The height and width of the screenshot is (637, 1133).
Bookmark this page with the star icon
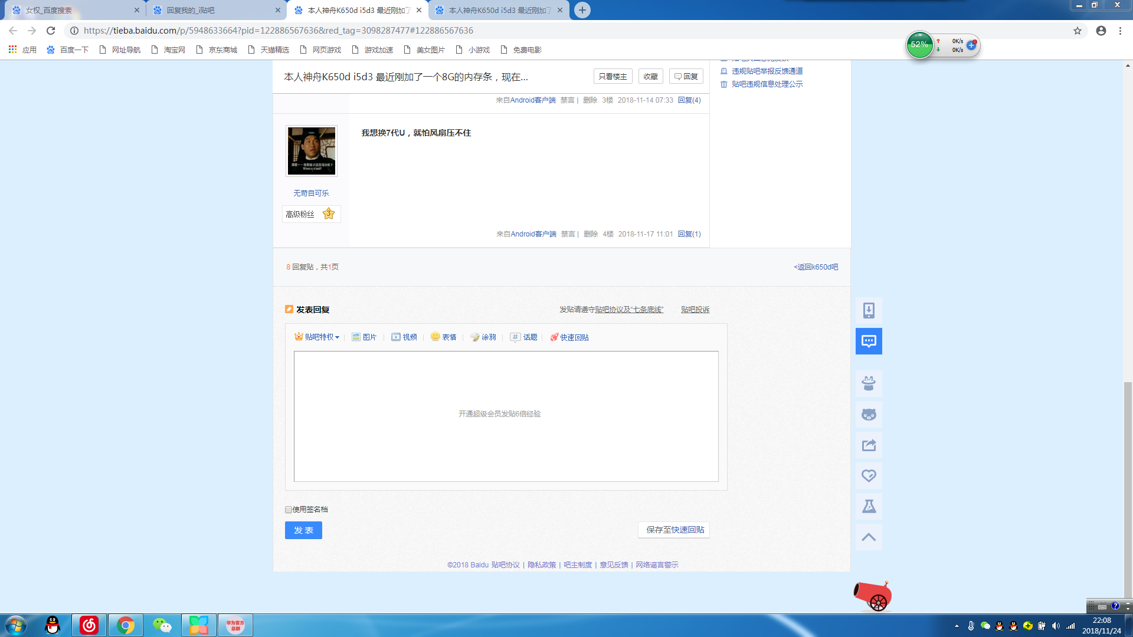tap(1078, 31)
